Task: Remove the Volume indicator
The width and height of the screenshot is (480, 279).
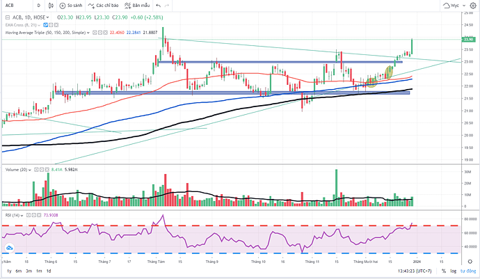Action: pos(47,169)
